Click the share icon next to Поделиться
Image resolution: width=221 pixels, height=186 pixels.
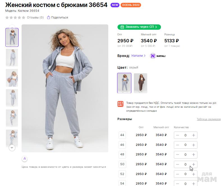[49, 17]
